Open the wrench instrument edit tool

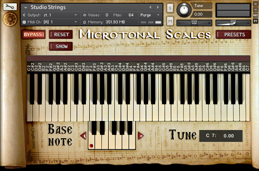tap(10, 7)
